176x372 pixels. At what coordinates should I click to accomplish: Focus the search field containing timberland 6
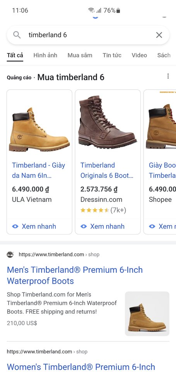[x=88, y=35]
